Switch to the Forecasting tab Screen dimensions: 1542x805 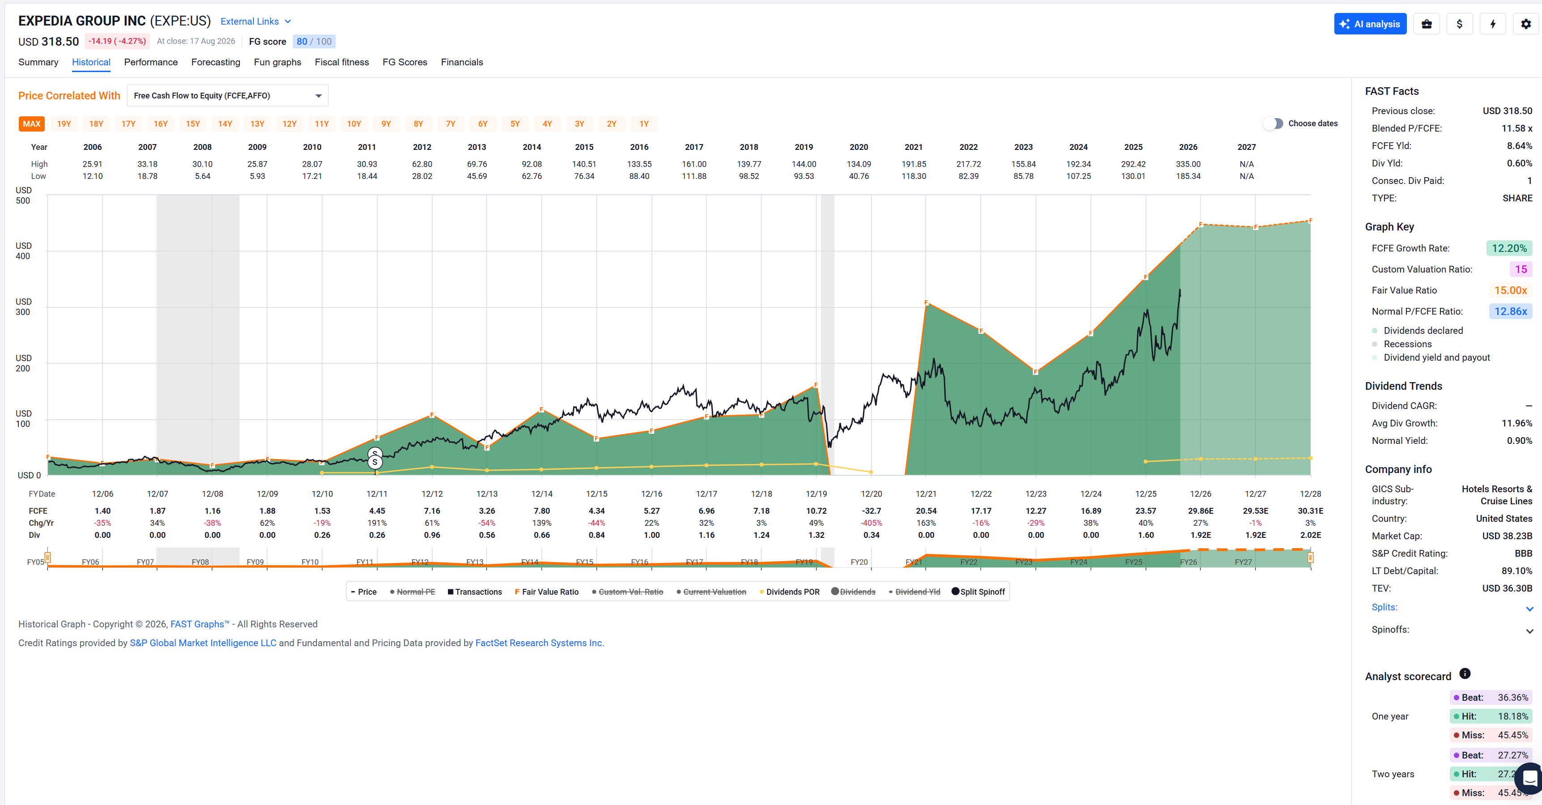215,62
